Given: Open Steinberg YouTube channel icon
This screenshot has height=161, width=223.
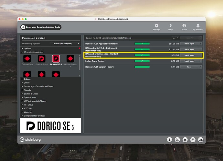Looking at the screenshot, I should click(177, 140).
